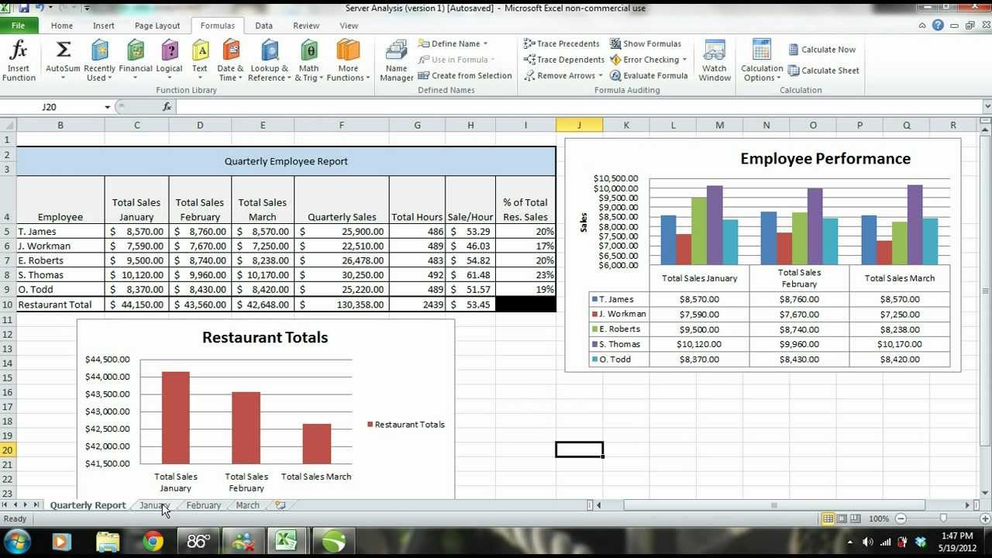Open the Windows Start menu
This screenshot has width=992, height=558.
pyautogui.click(x=17, y=541)
